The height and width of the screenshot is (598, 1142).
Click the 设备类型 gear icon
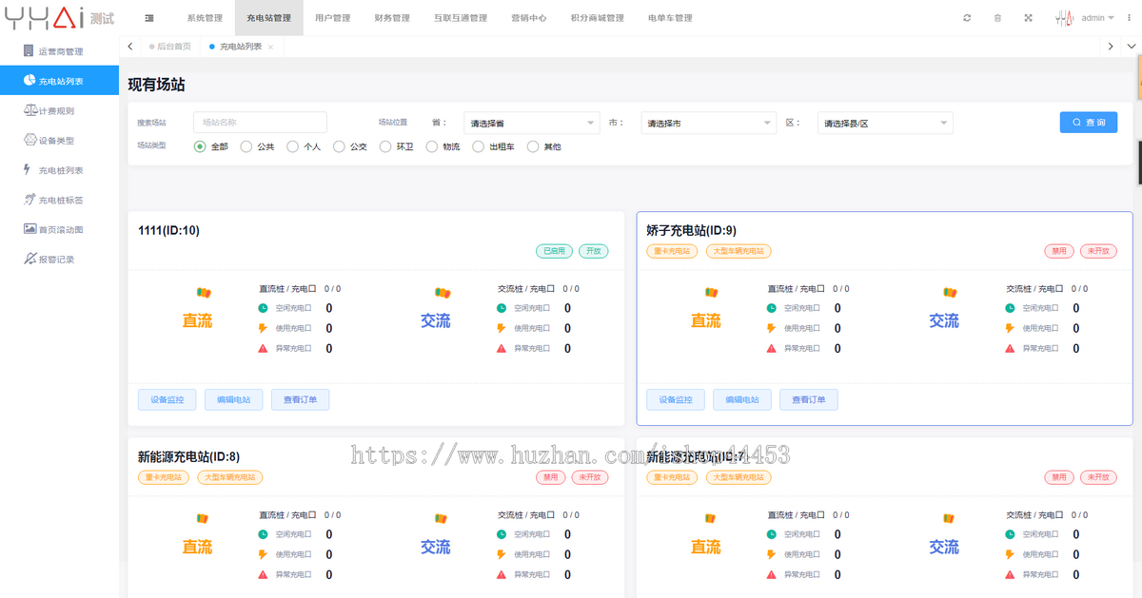(30, 140)
